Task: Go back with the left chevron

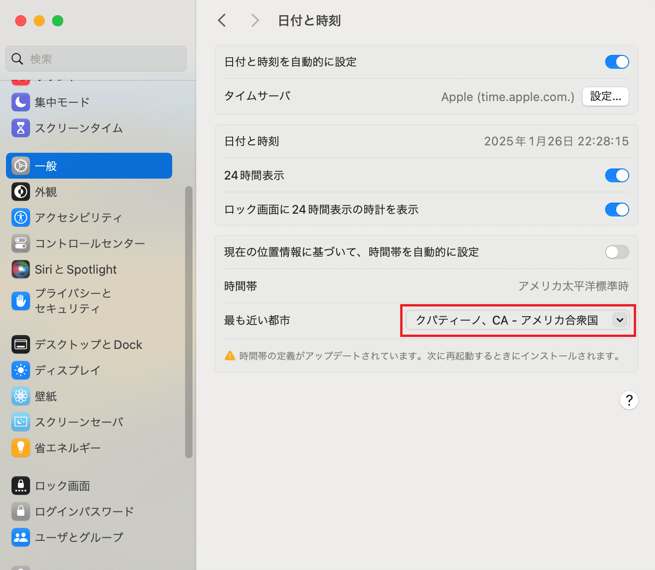Action: point(222,20)
